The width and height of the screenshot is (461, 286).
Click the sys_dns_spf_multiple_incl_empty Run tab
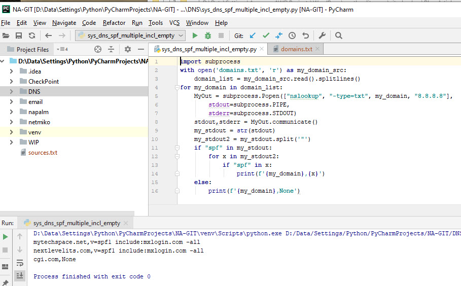click(77, 223)
